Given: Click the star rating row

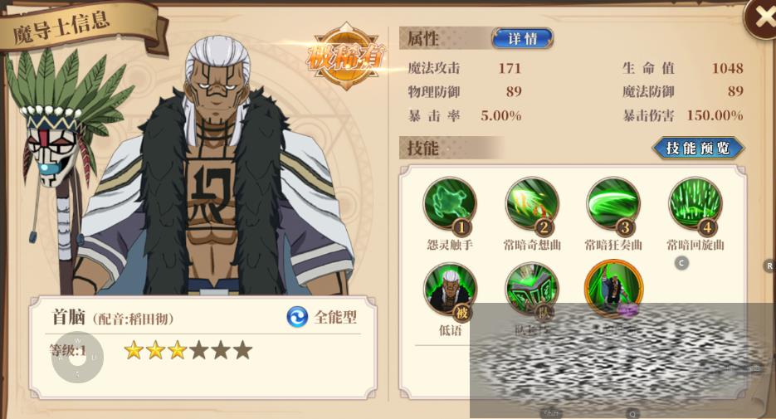Looking at the screenshot, I should [x=188, y=350].
